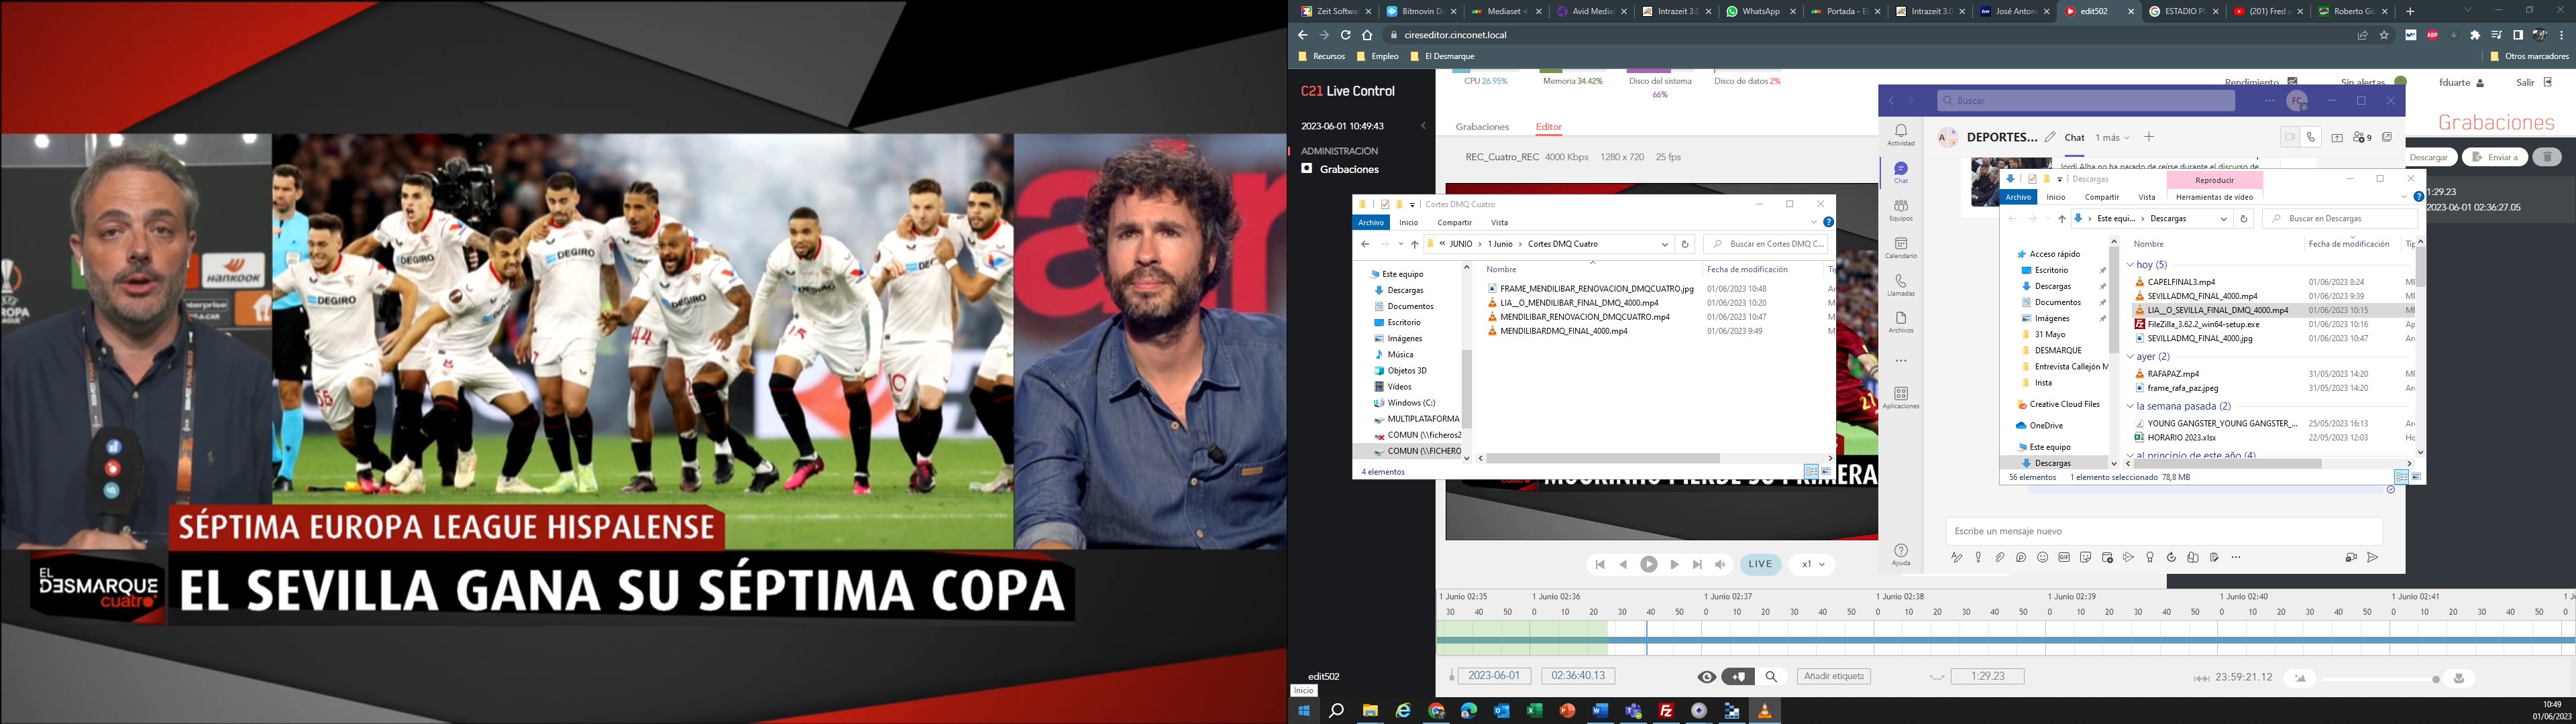Open the Grabaciones tab in C21
Image resolution: width=2576 pixels, height=724 pixels.
1482,127
